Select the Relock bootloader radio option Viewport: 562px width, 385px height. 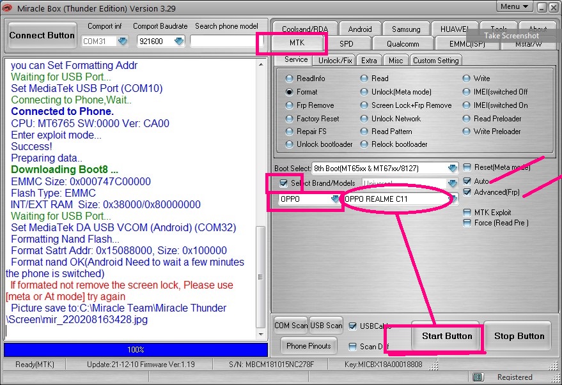364,144
